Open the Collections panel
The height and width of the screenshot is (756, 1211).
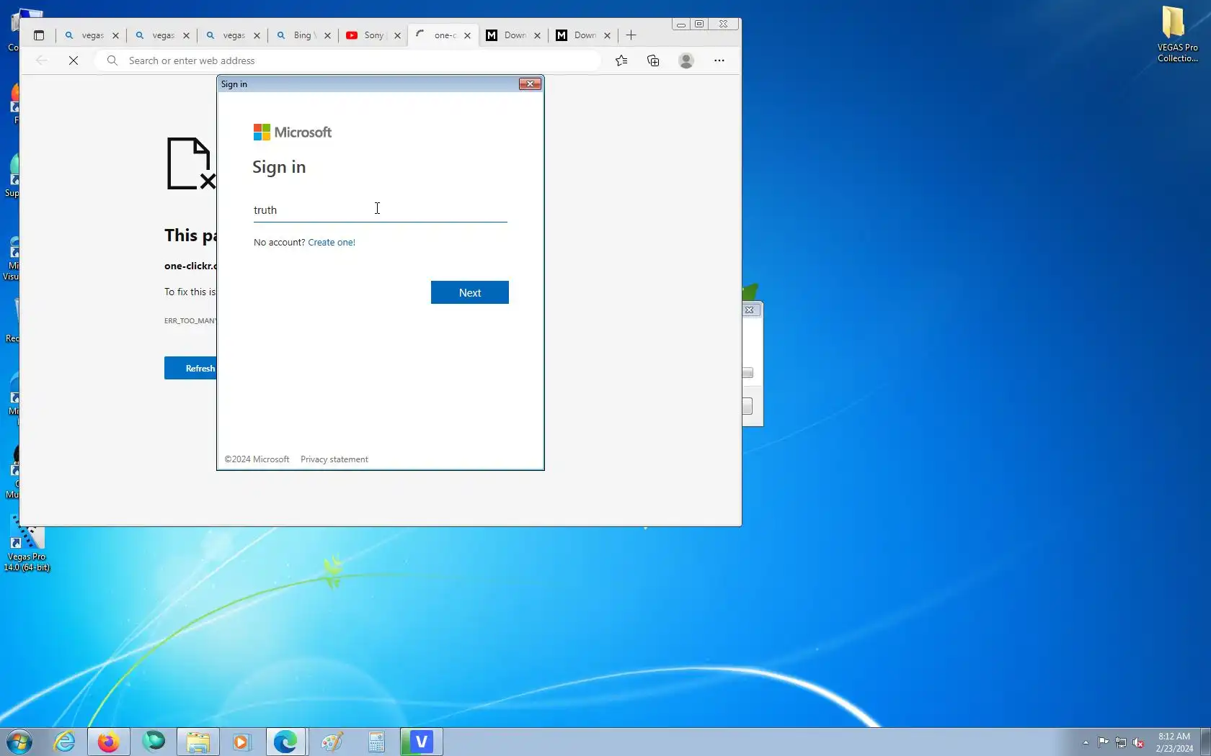point(653,60)
